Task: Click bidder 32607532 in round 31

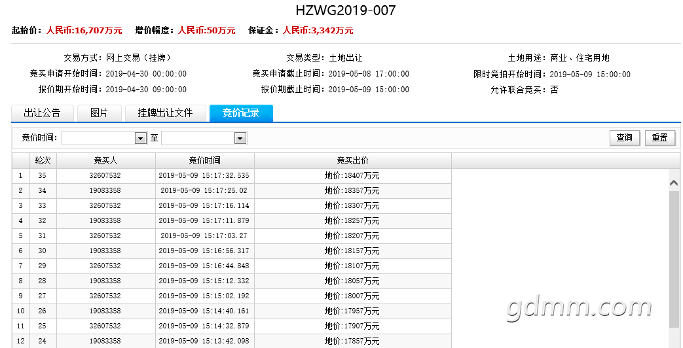Action: [105, 235]
